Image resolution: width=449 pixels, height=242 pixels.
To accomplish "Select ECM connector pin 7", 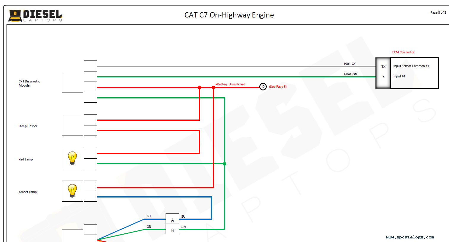I will 383,76.
